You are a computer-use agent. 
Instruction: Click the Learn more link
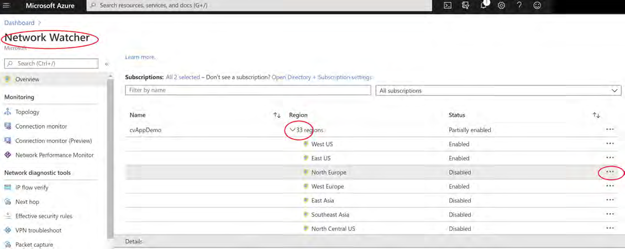140,57
